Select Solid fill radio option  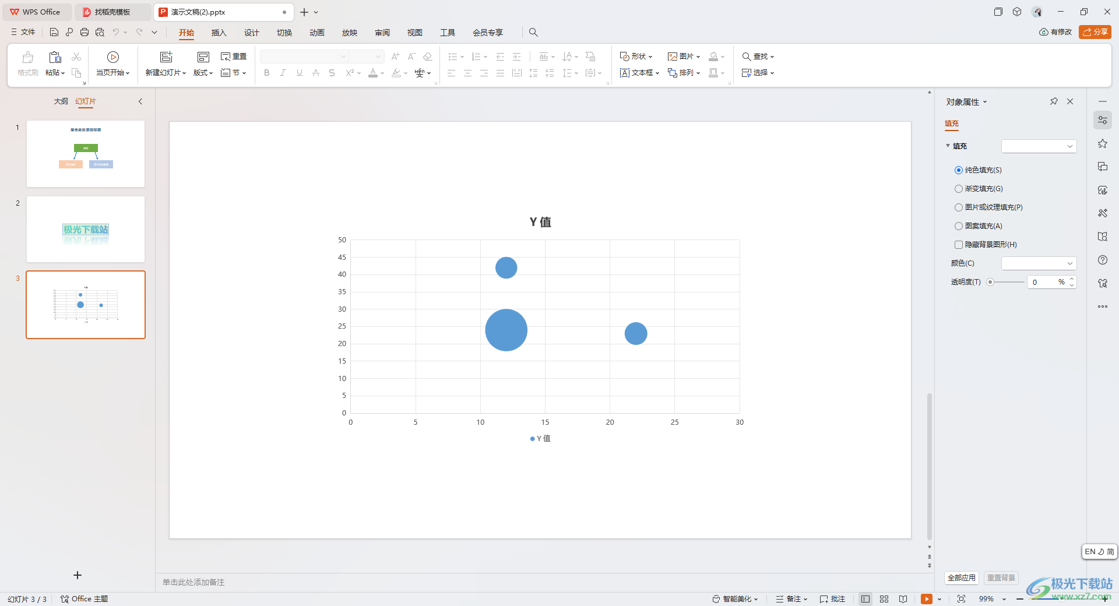click(959, 170)
